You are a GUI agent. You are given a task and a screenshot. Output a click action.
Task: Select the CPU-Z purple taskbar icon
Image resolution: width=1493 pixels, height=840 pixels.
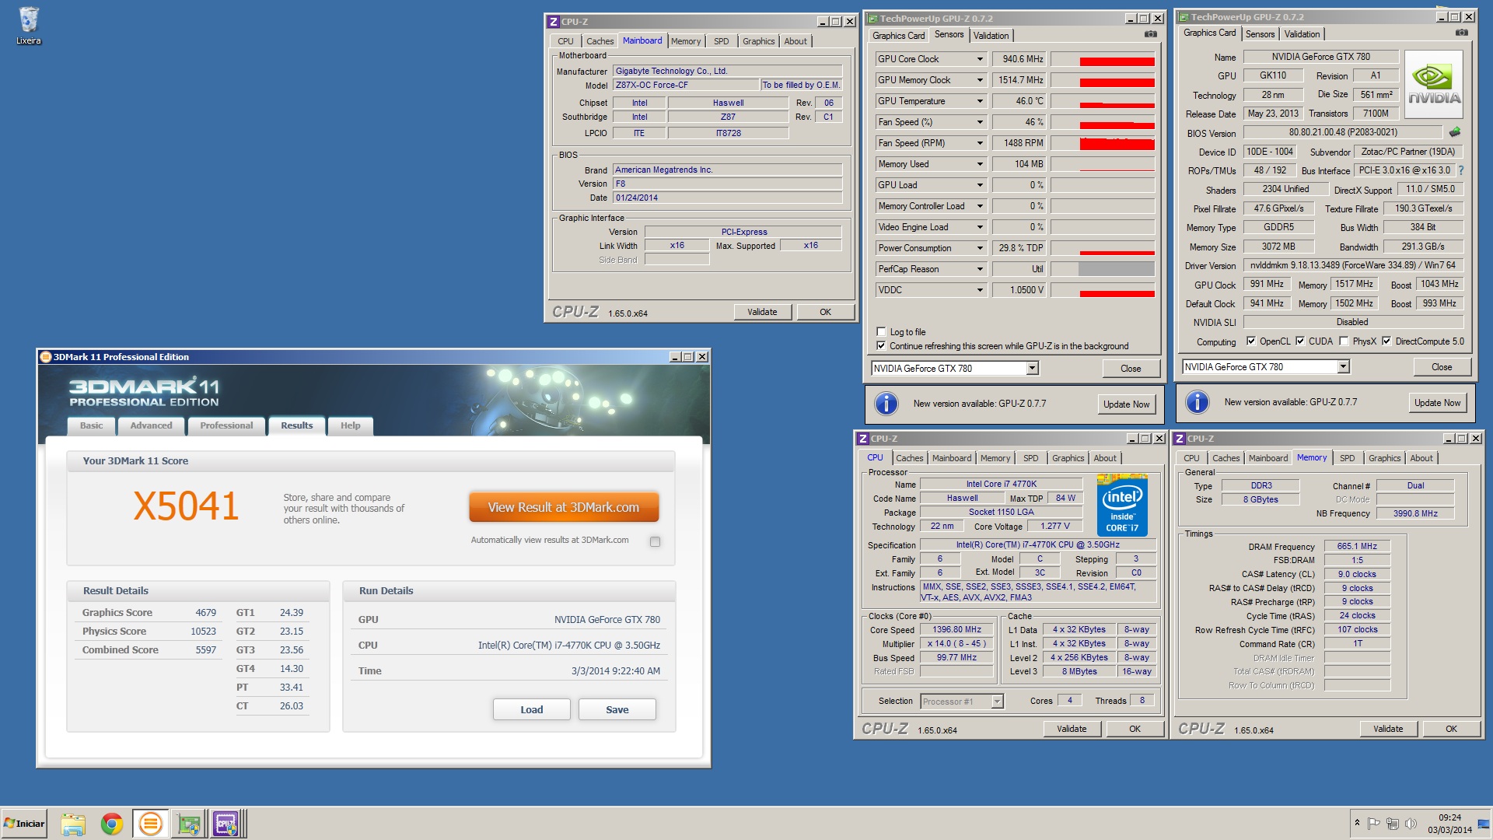(x=226, y=824)
